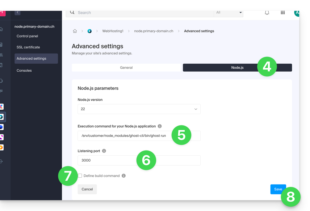The image size is (310, 211).
Task: Open the user avatar menu
Action: [296, 13]
